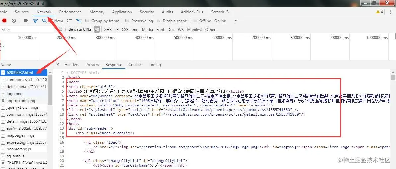
Task: Focus the Filter text input field
Action: click(x=28, y=30)
